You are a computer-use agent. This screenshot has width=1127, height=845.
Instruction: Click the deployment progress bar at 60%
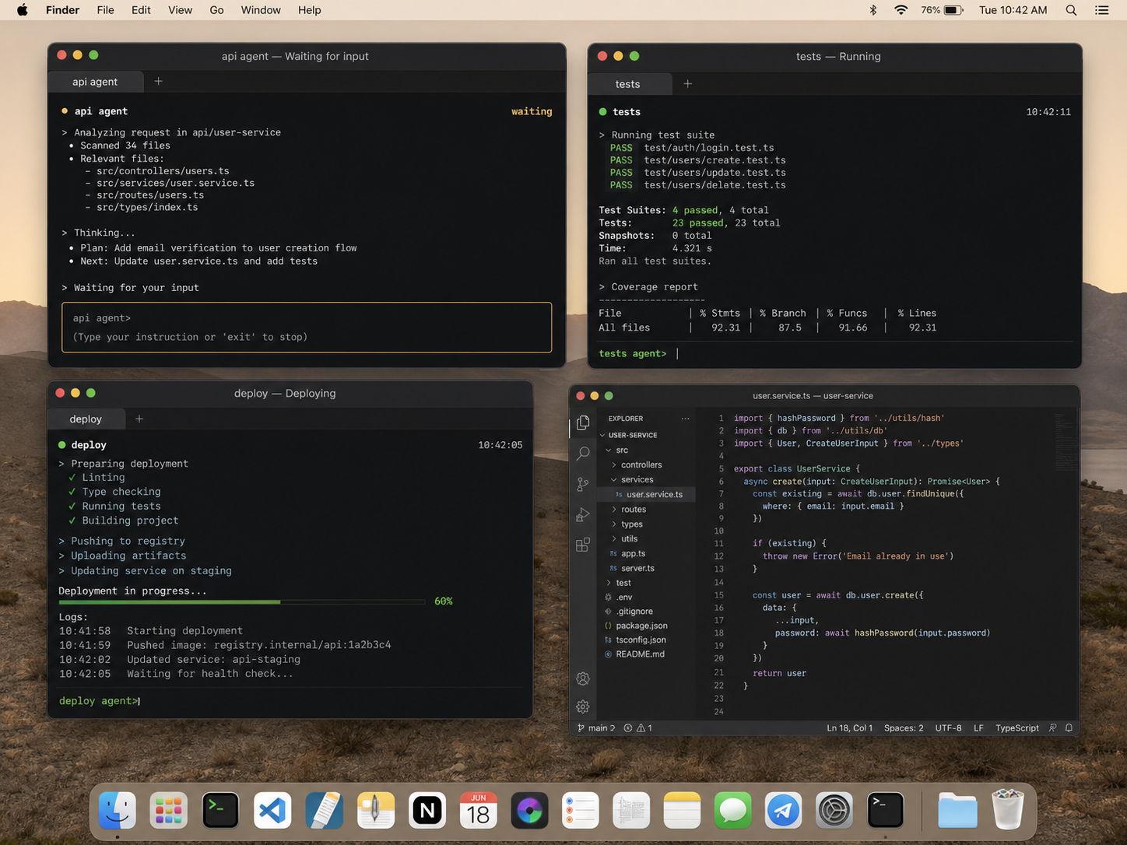tap(242, 602)
